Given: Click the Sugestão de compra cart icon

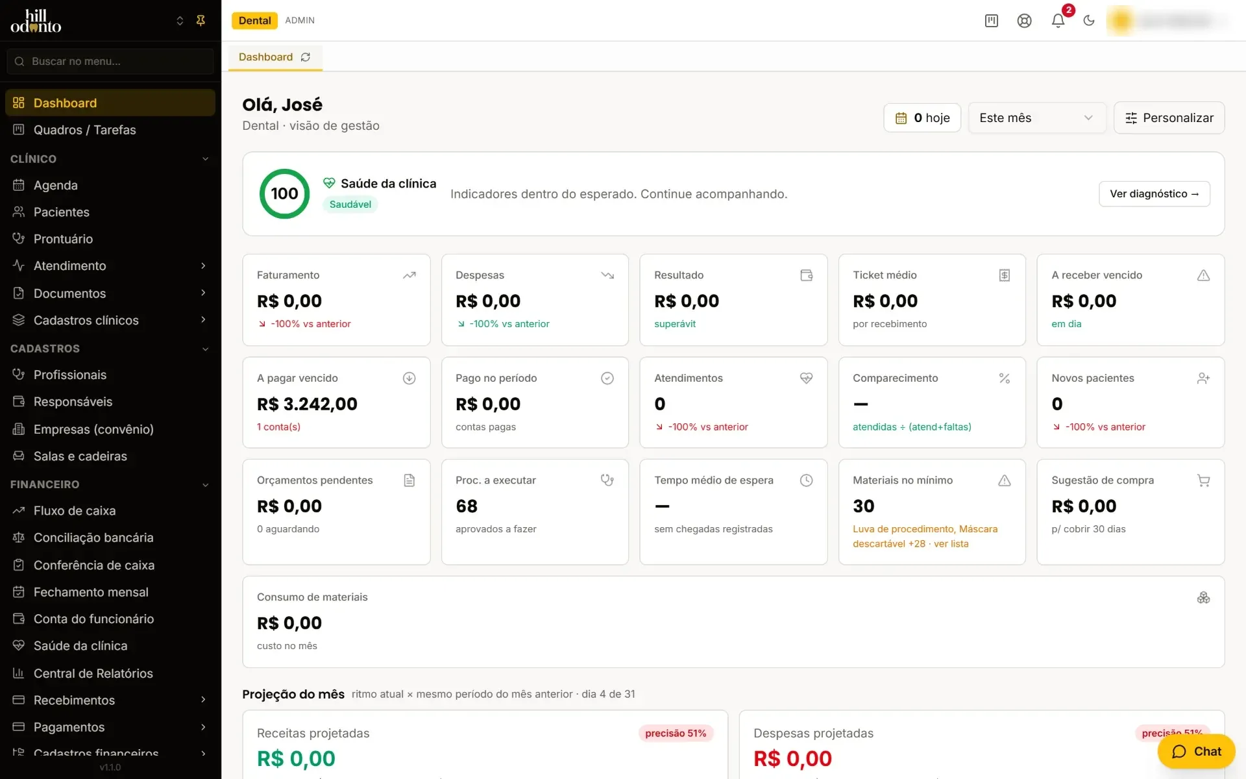Looking at the screenshot, I should 1203,480.
